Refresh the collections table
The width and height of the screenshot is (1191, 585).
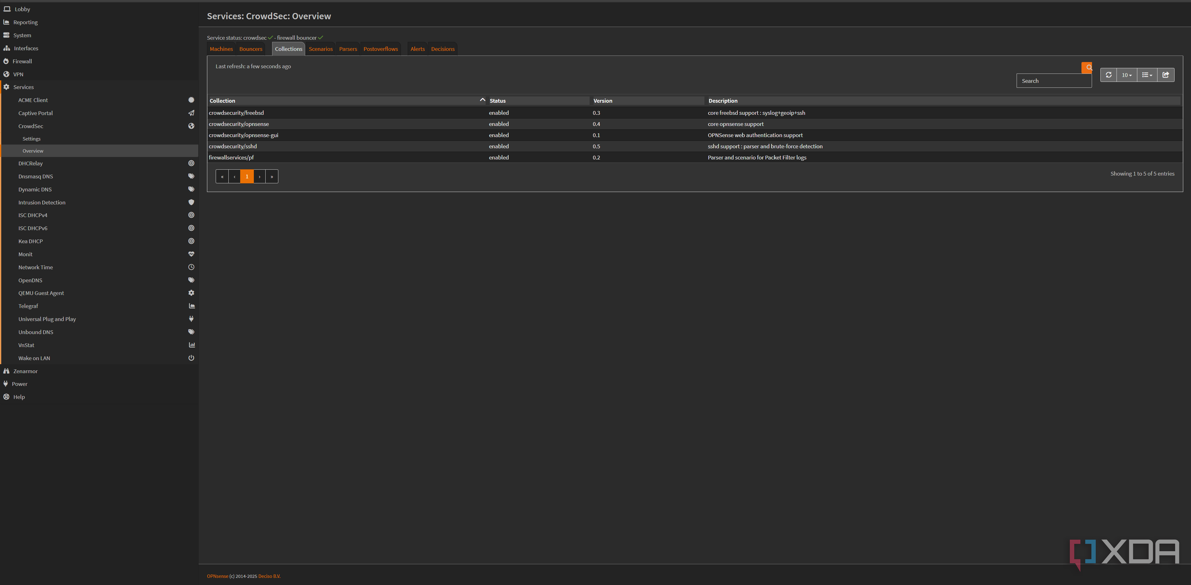(x=1108, y=75)
